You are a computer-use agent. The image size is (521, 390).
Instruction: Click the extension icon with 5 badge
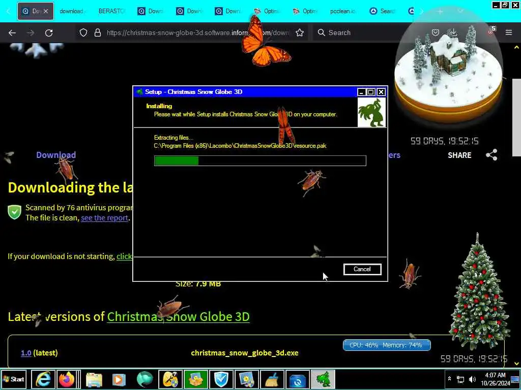click(492, 31)
